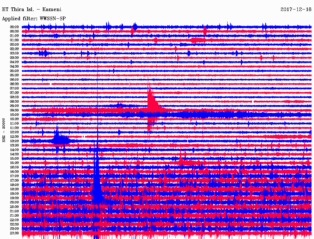Select the '15:00' time label
The image size is (314, 239).
[x=14, y=158]
